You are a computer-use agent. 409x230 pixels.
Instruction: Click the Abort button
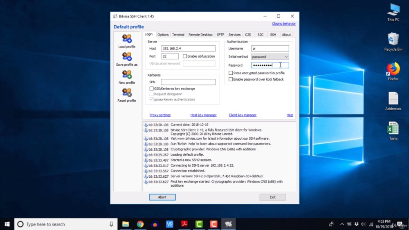pos(162,197)
